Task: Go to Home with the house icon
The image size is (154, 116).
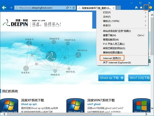Action: (x=136, y=7)
